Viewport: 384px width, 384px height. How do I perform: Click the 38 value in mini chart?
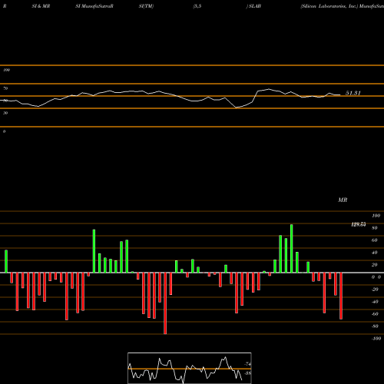(x=247, y=373)
